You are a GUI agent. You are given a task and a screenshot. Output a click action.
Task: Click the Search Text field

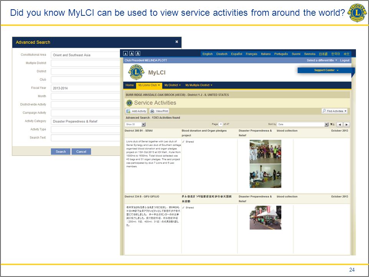click(x=85, y=138)
